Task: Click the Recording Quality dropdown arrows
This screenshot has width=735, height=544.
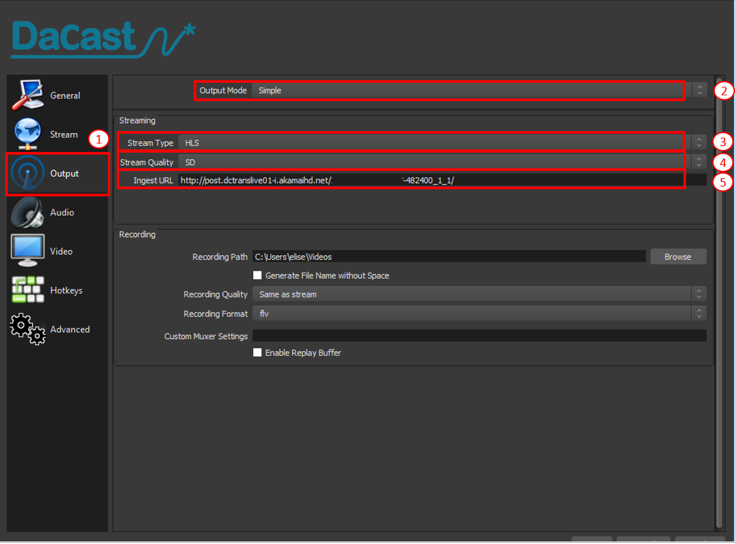Action: [x=699, y=294]
